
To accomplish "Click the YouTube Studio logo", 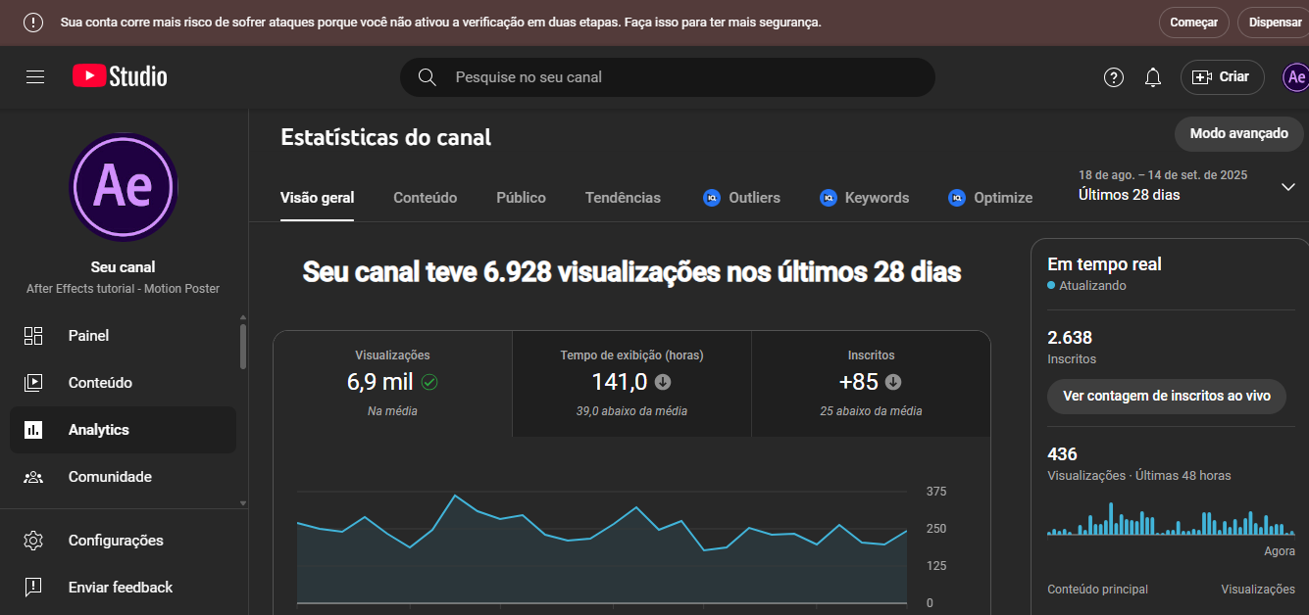I will [x=118, y=76].
